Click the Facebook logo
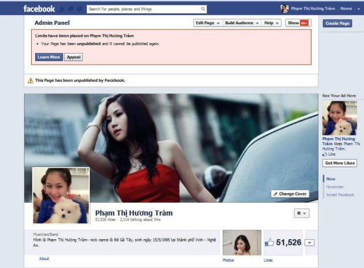The height and width of the screenshot is (268, 364). tap(39, 9)
